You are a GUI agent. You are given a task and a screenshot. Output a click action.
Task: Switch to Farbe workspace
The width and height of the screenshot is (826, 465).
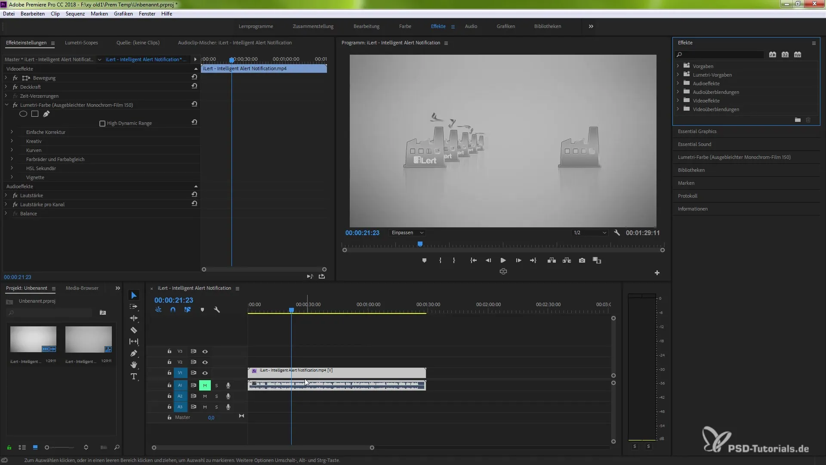(405, 26)
